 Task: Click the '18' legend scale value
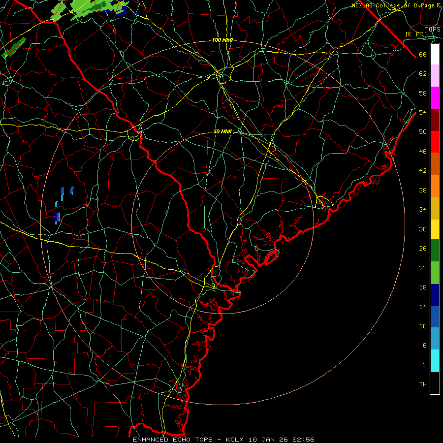(x=423, y=287)
